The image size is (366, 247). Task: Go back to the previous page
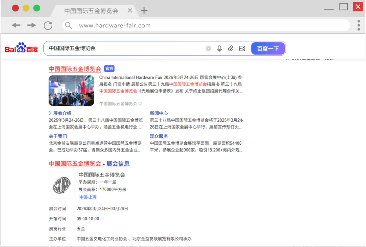[x=16, y=25]
